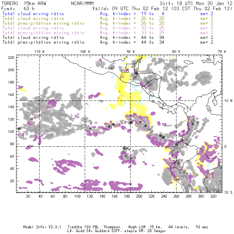Select the black "Total precipitation mixing ratio" legend line
Screen dimensions: 234x234
pos(43,42)
